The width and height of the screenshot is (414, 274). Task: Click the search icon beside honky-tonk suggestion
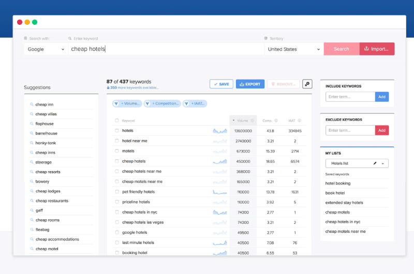(32, 143)
